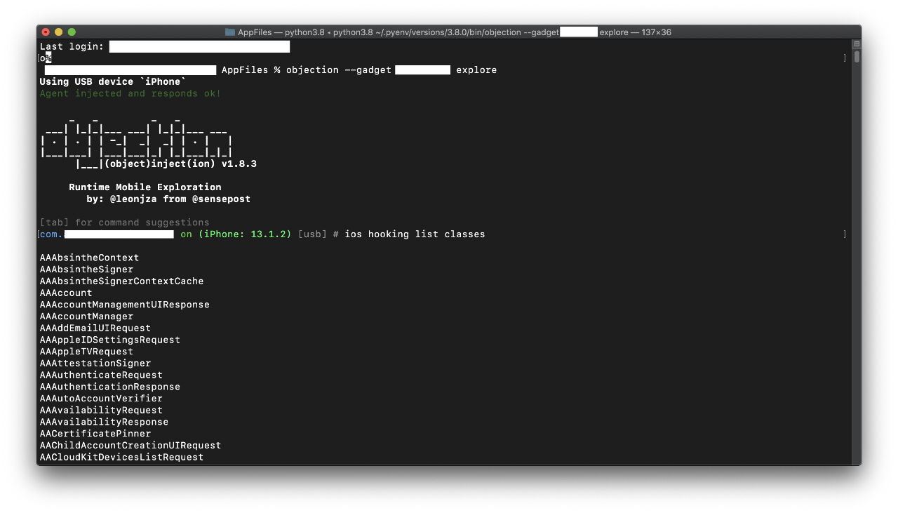Image resolution: width=898 pixels, height=513 pixels.
Task: Click the AACloudKitDevicesListRequest line
Action: tap(121, 458)
